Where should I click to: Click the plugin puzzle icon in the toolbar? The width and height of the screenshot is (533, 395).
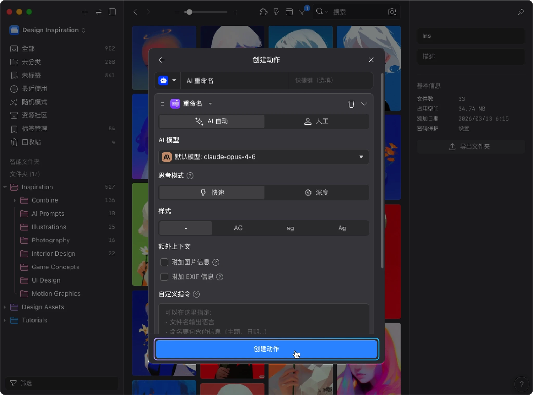[x=263, y=12]
